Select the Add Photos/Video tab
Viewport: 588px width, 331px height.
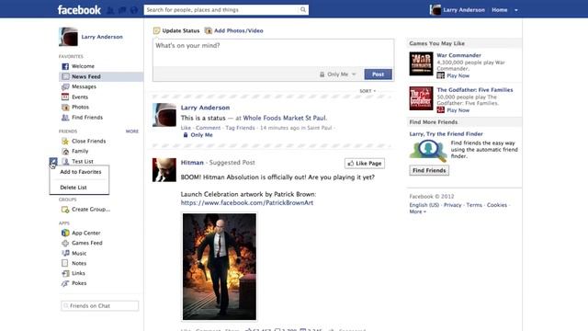point(234,30)
